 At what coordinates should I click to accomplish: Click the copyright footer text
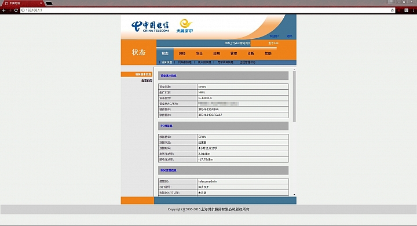click(209, 210)
